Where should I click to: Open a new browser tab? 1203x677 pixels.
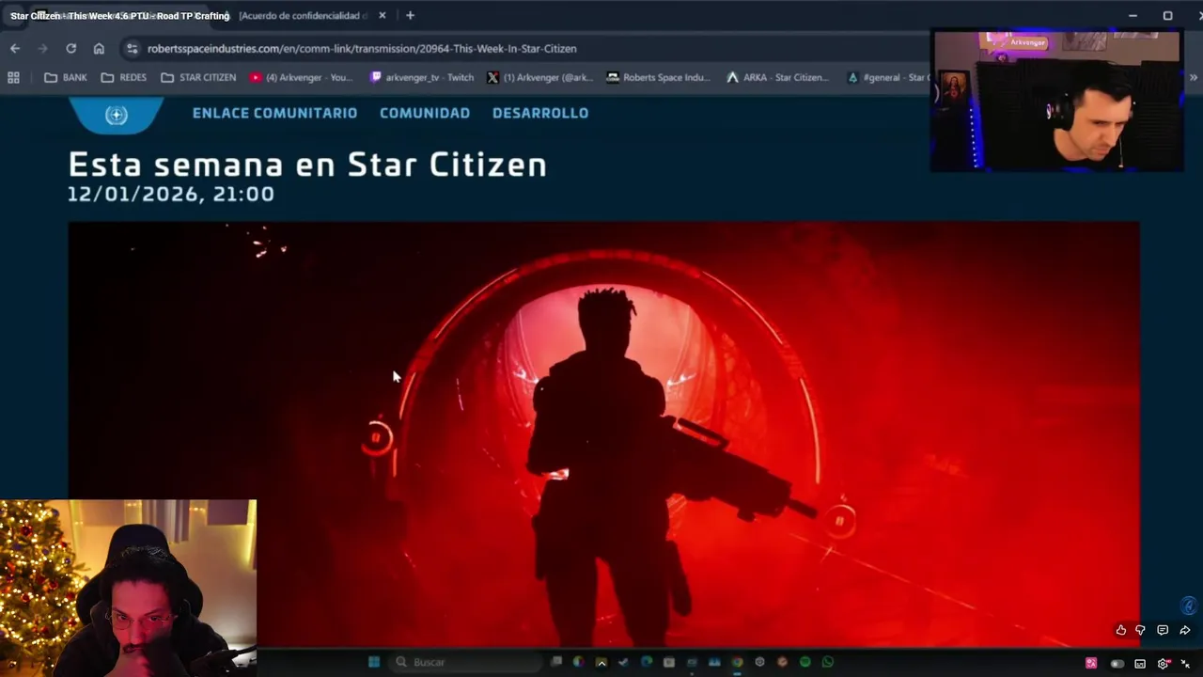pyautogui.click(x=410, y=15)
